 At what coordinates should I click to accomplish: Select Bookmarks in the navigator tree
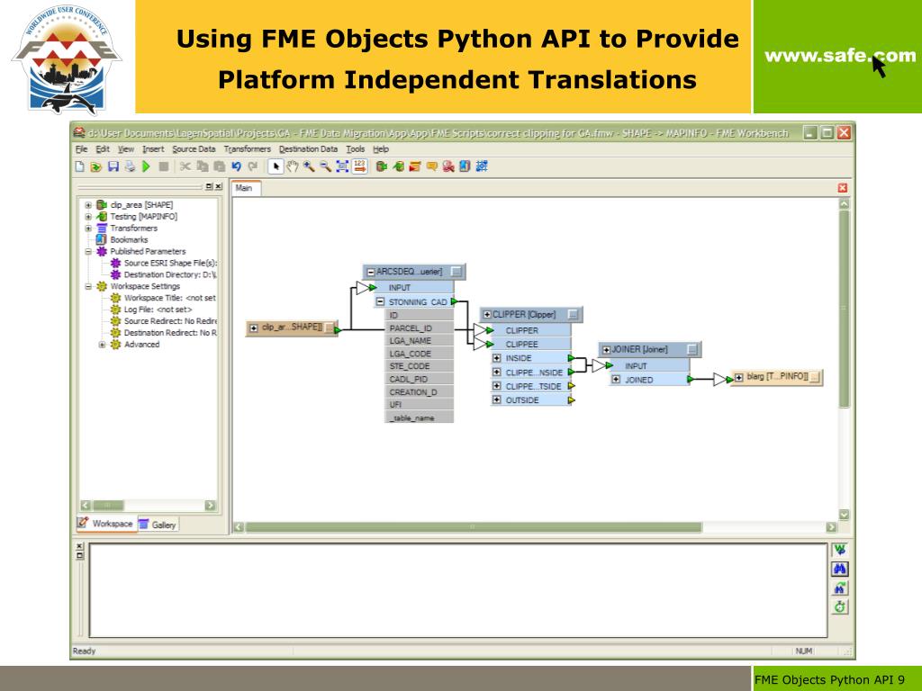129,239
